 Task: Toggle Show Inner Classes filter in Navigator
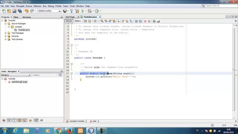pos(25,120)
